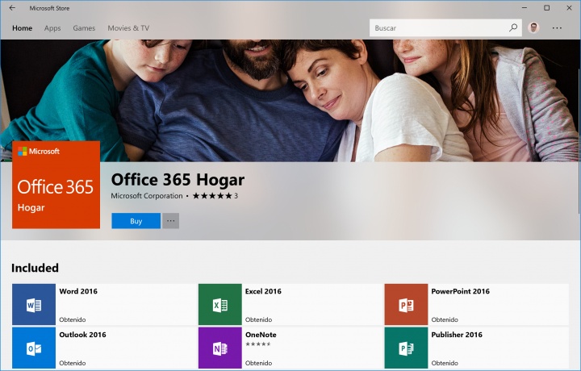Select the Outlook 2016 title text
This screenshot has width=581, height=371.
pyautogui.click(x=82, y=335)
